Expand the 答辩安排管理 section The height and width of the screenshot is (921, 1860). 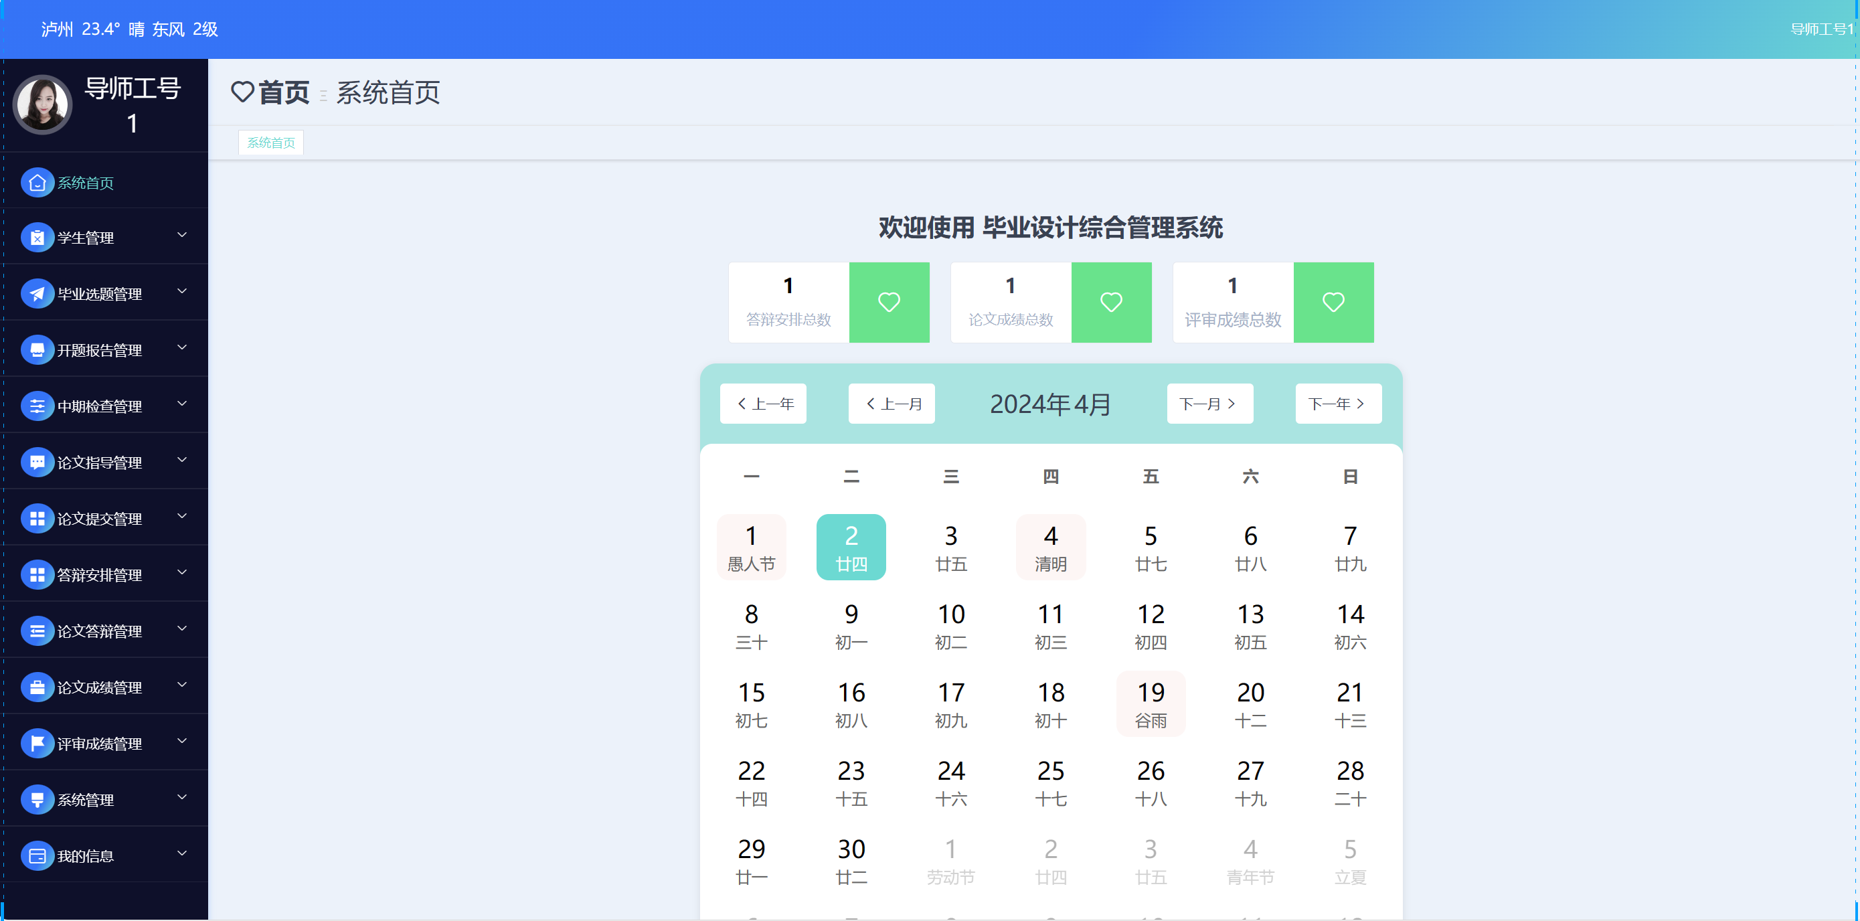pyautogui.click(x=182, y=573)
